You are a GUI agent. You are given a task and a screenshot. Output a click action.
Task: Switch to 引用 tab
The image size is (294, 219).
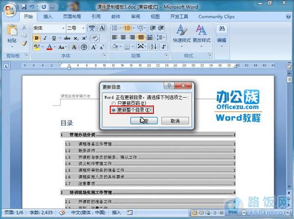(x=96, y=17)
